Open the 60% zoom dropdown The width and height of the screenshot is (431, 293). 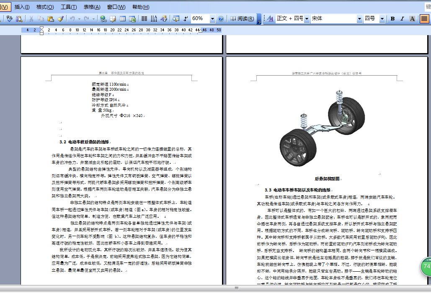(212, 19)
